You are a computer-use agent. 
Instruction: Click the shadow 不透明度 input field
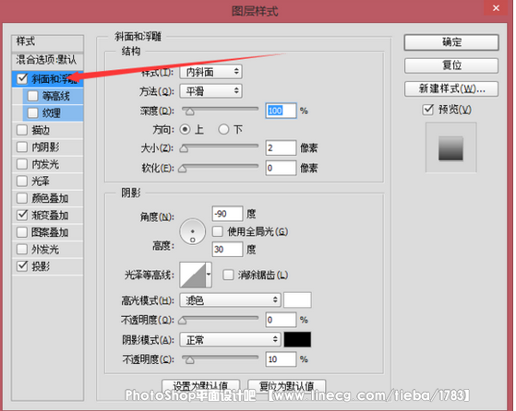click(281, 359)
